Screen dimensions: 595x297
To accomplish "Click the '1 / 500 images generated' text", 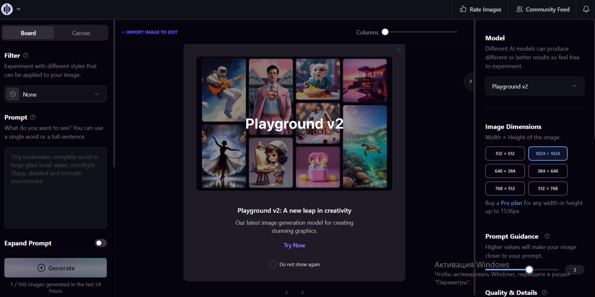I will 56,288.
